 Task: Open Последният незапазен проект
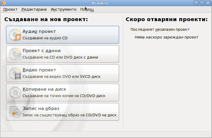point(160,29)
